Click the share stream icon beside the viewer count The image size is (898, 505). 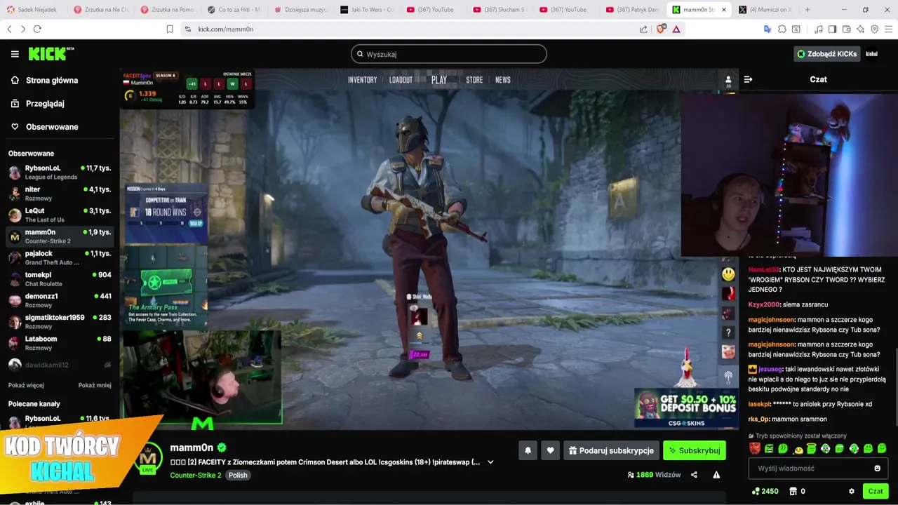(694, 475)
